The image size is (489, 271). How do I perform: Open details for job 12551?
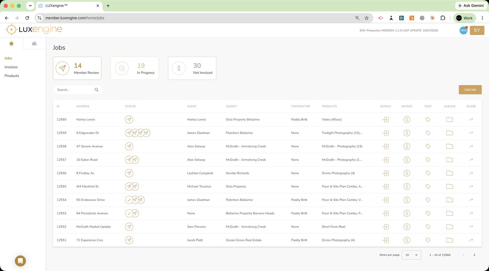coord(385,240)
